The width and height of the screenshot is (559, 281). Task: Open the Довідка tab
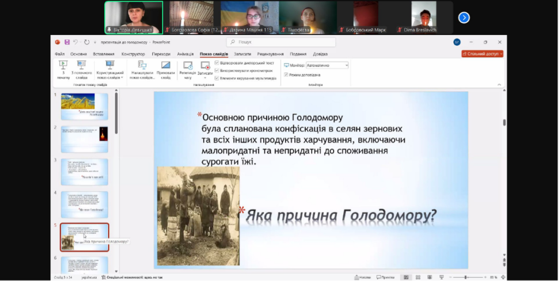click(320, 54)
